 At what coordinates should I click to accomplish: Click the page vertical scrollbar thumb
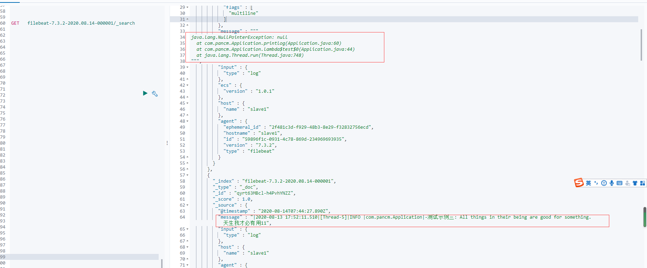pyautogui.click(x=645, y=217)
